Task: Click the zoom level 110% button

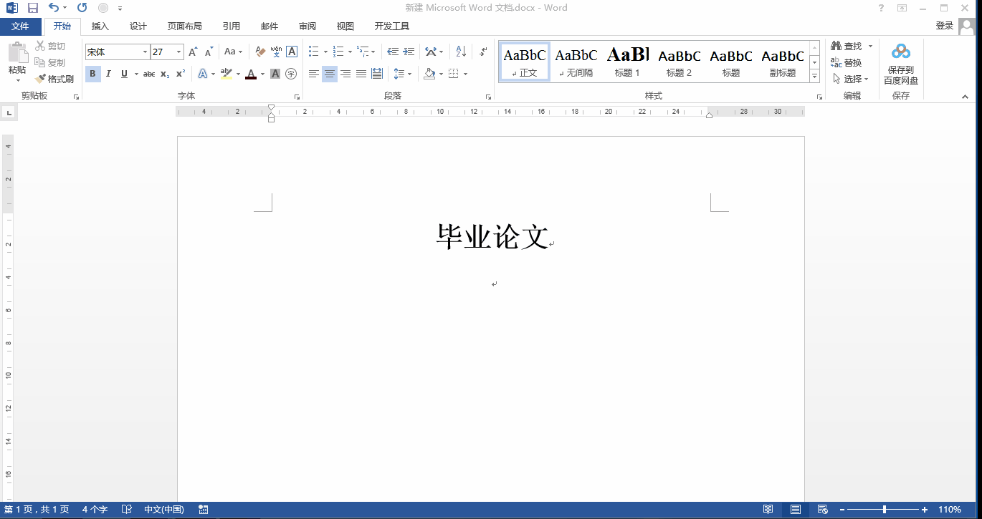Action: [x=950, y=510]
